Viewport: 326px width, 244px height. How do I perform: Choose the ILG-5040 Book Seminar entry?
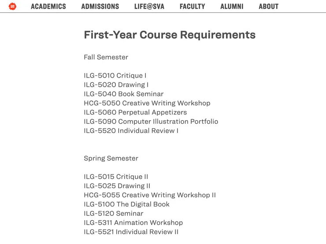tap(123, 94)
